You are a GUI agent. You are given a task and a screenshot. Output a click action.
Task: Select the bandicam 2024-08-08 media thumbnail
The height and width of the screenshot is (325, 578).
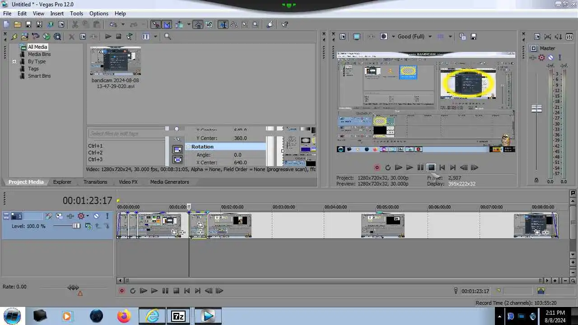click(115, 61)
